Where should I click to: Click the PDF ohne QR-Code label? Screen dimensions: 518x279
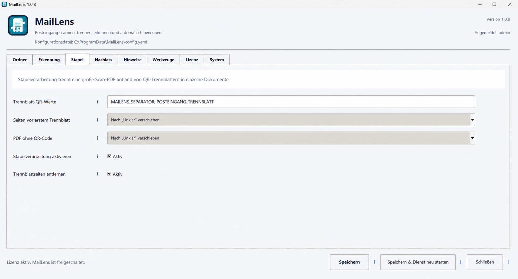coord(33,138)
